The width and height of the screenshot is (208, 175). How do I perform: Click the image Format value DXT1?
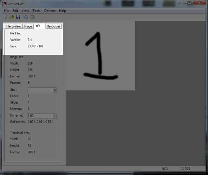31,76
